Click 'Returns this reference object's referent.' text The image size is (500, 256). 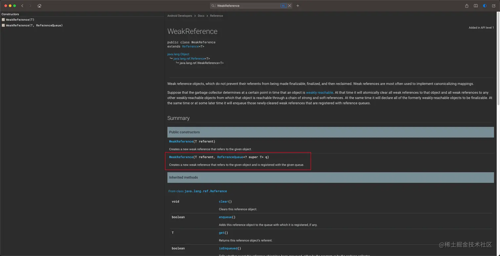(246, 240)
